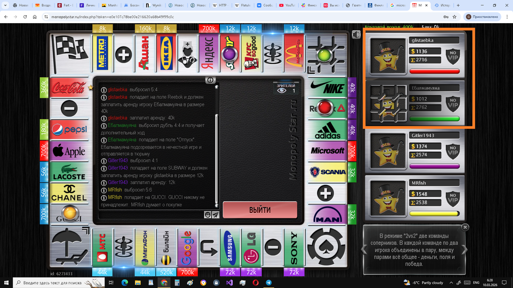The image size is (513, 288).
Task: Select the METRO property tile
Action: [x=103, y=54]
